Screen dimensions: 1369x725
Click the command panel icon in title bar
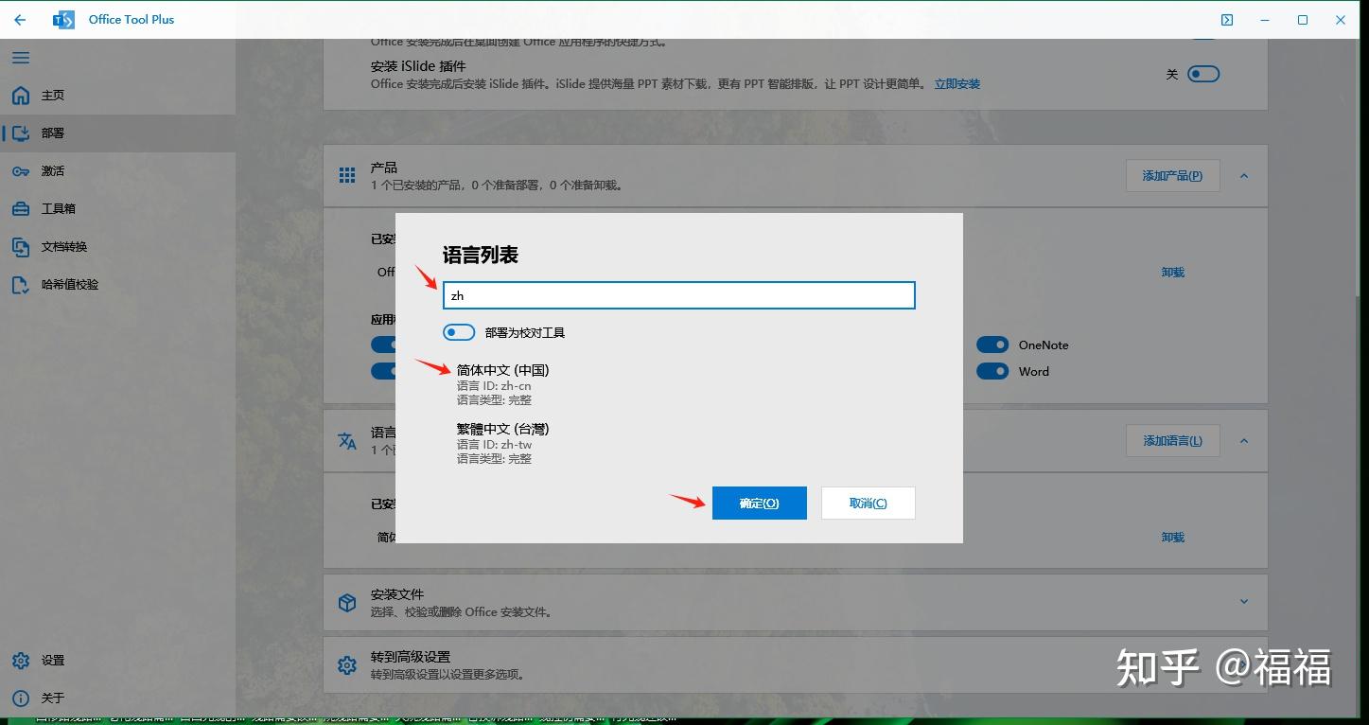tap(1227, 20)
